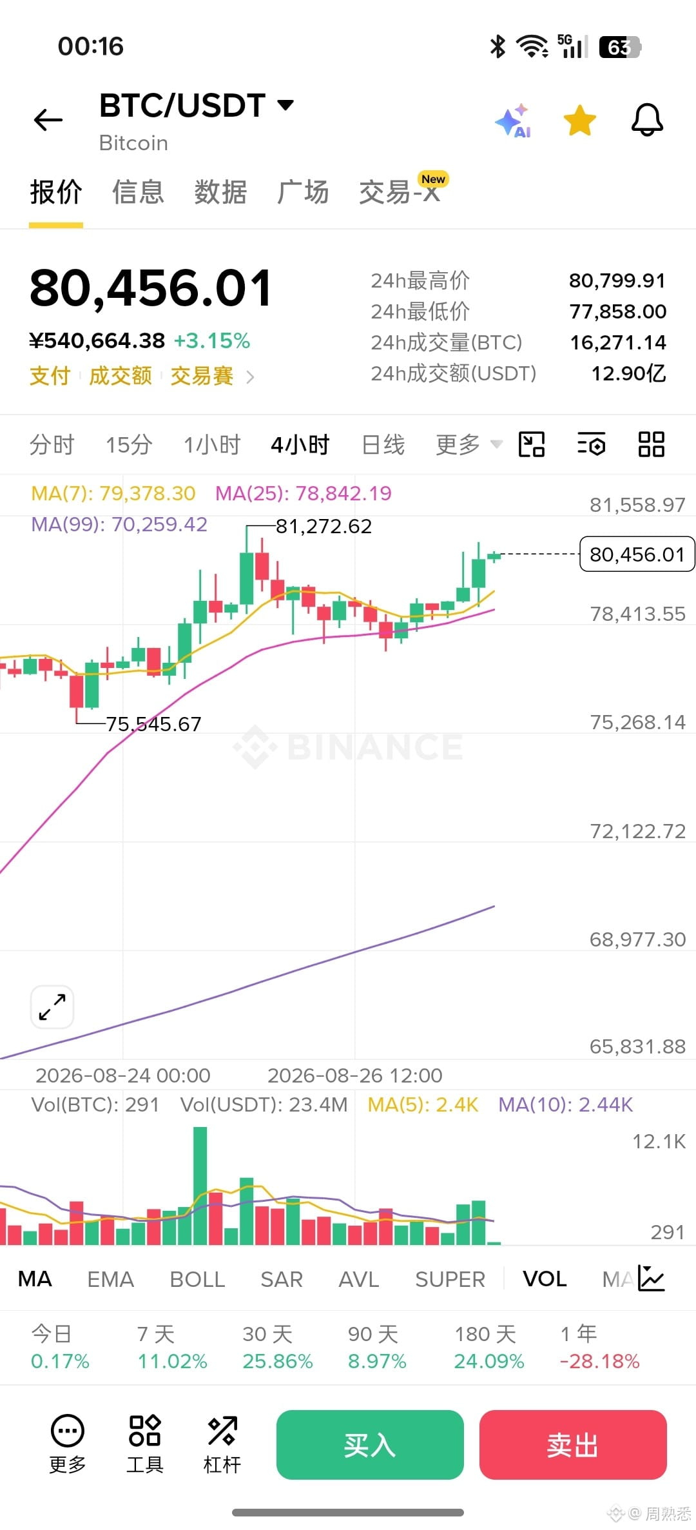Open the 更多 bottom menu icon
Screen dimensions: 696x1530
[68, 1444]
